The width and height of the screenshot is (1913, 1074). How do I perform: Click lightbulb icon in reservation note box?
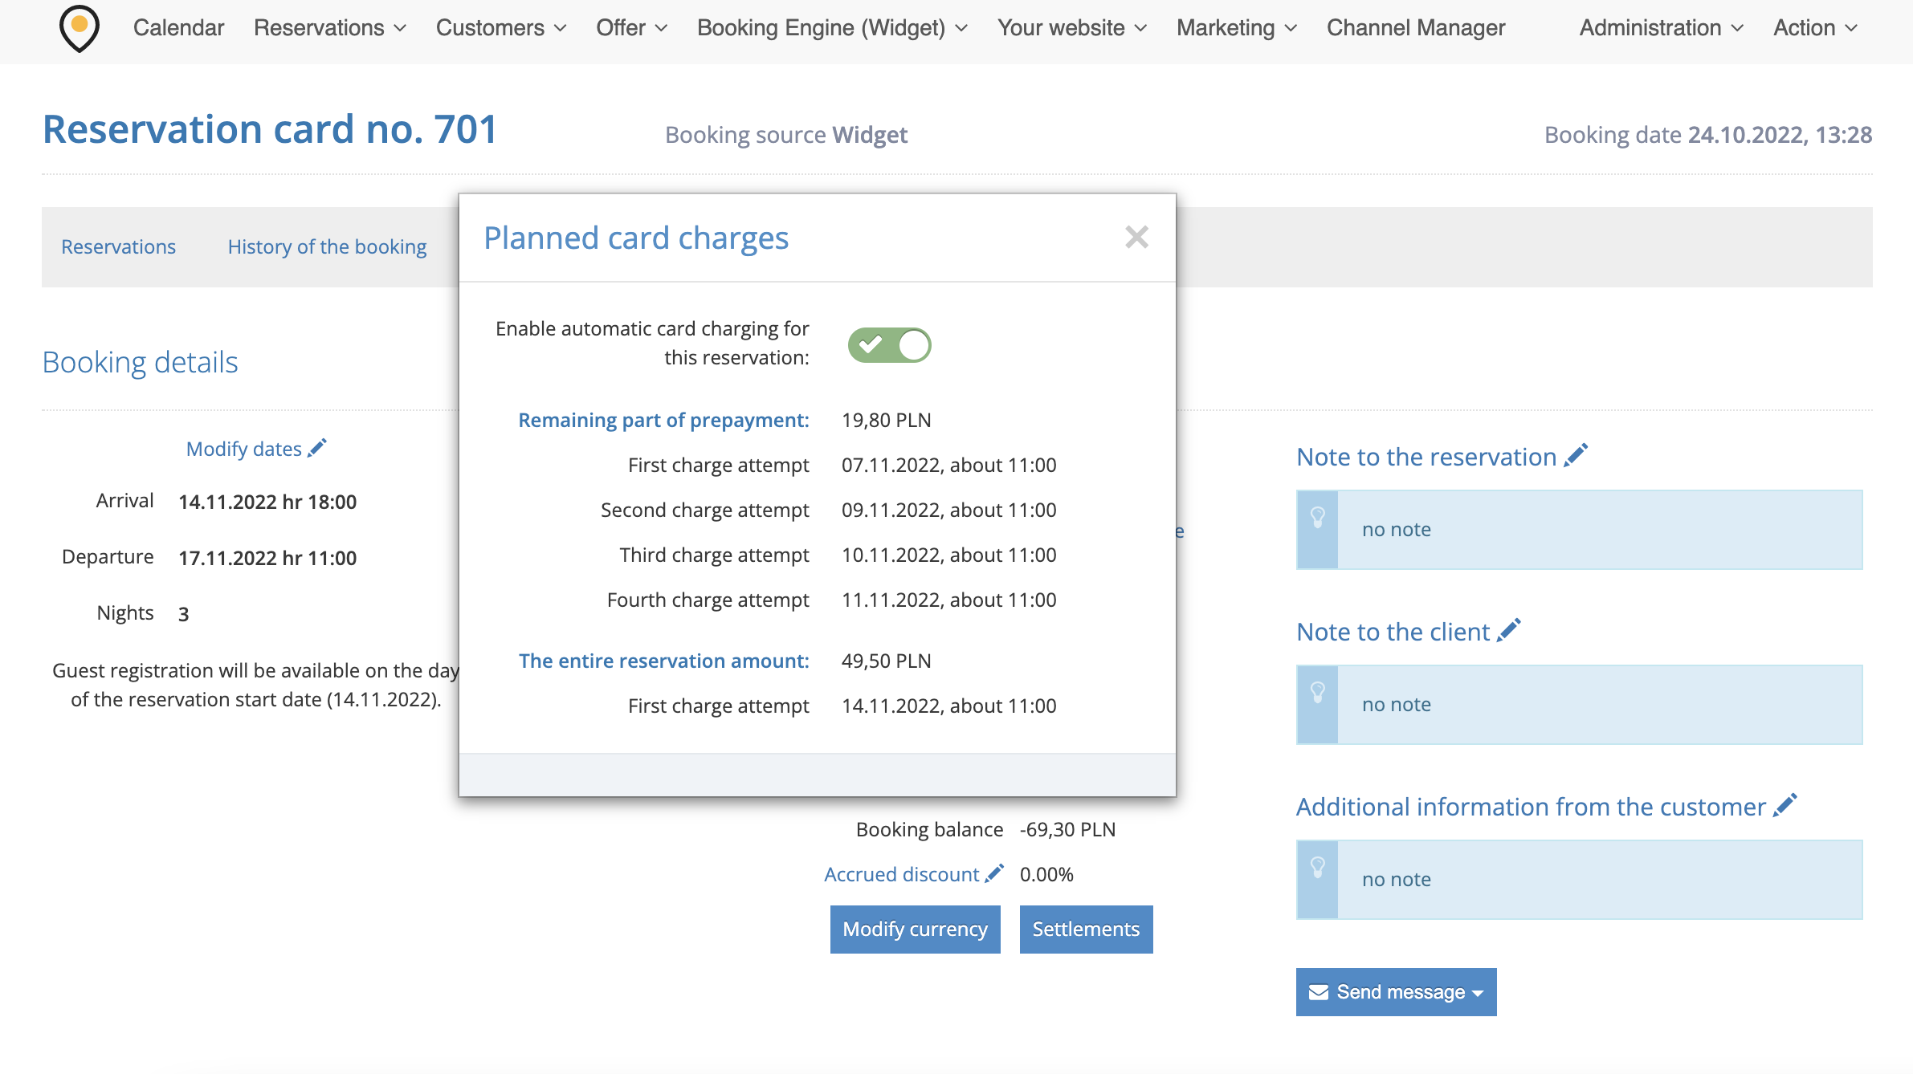pos(1318,518)
